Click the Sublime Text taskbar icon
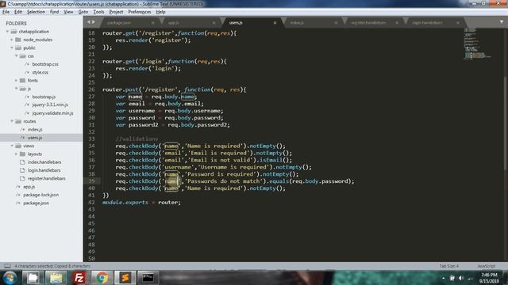Viewport: 508px width, 285px height. [125, 278]
